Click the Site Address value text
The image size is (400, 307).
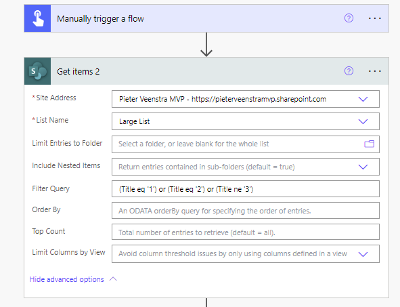pos(223,99)
